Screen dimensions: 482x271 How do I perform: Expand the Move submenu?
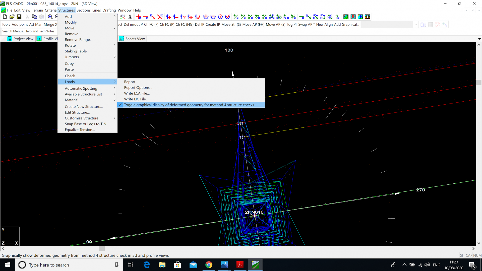click(x=87, y=28)
